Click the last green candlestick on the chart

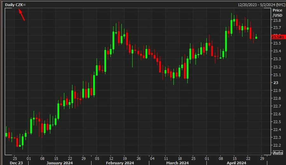(256, 38)
